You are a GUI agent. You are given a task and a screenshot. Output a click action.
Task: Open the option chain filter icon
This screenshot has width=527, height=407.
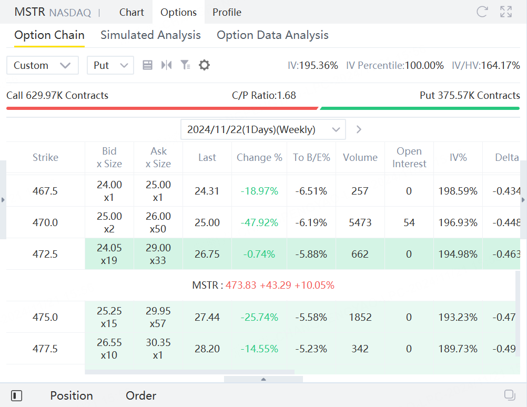(185, 65)
